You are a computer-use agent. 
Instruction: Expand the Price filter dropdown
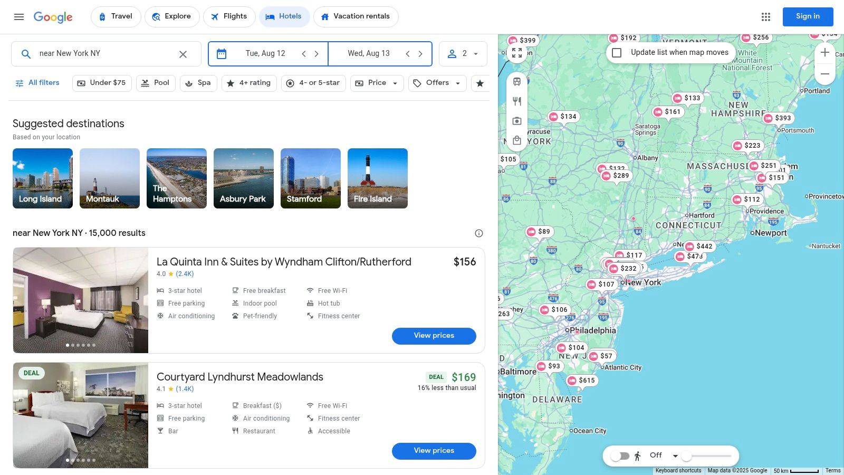[x=377, y=83]
